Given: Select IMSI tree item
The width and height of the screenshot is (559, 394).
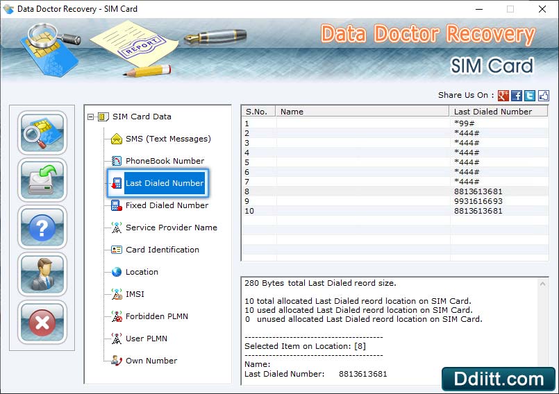Looking at the screenshot, I should (x=135, y=294).
